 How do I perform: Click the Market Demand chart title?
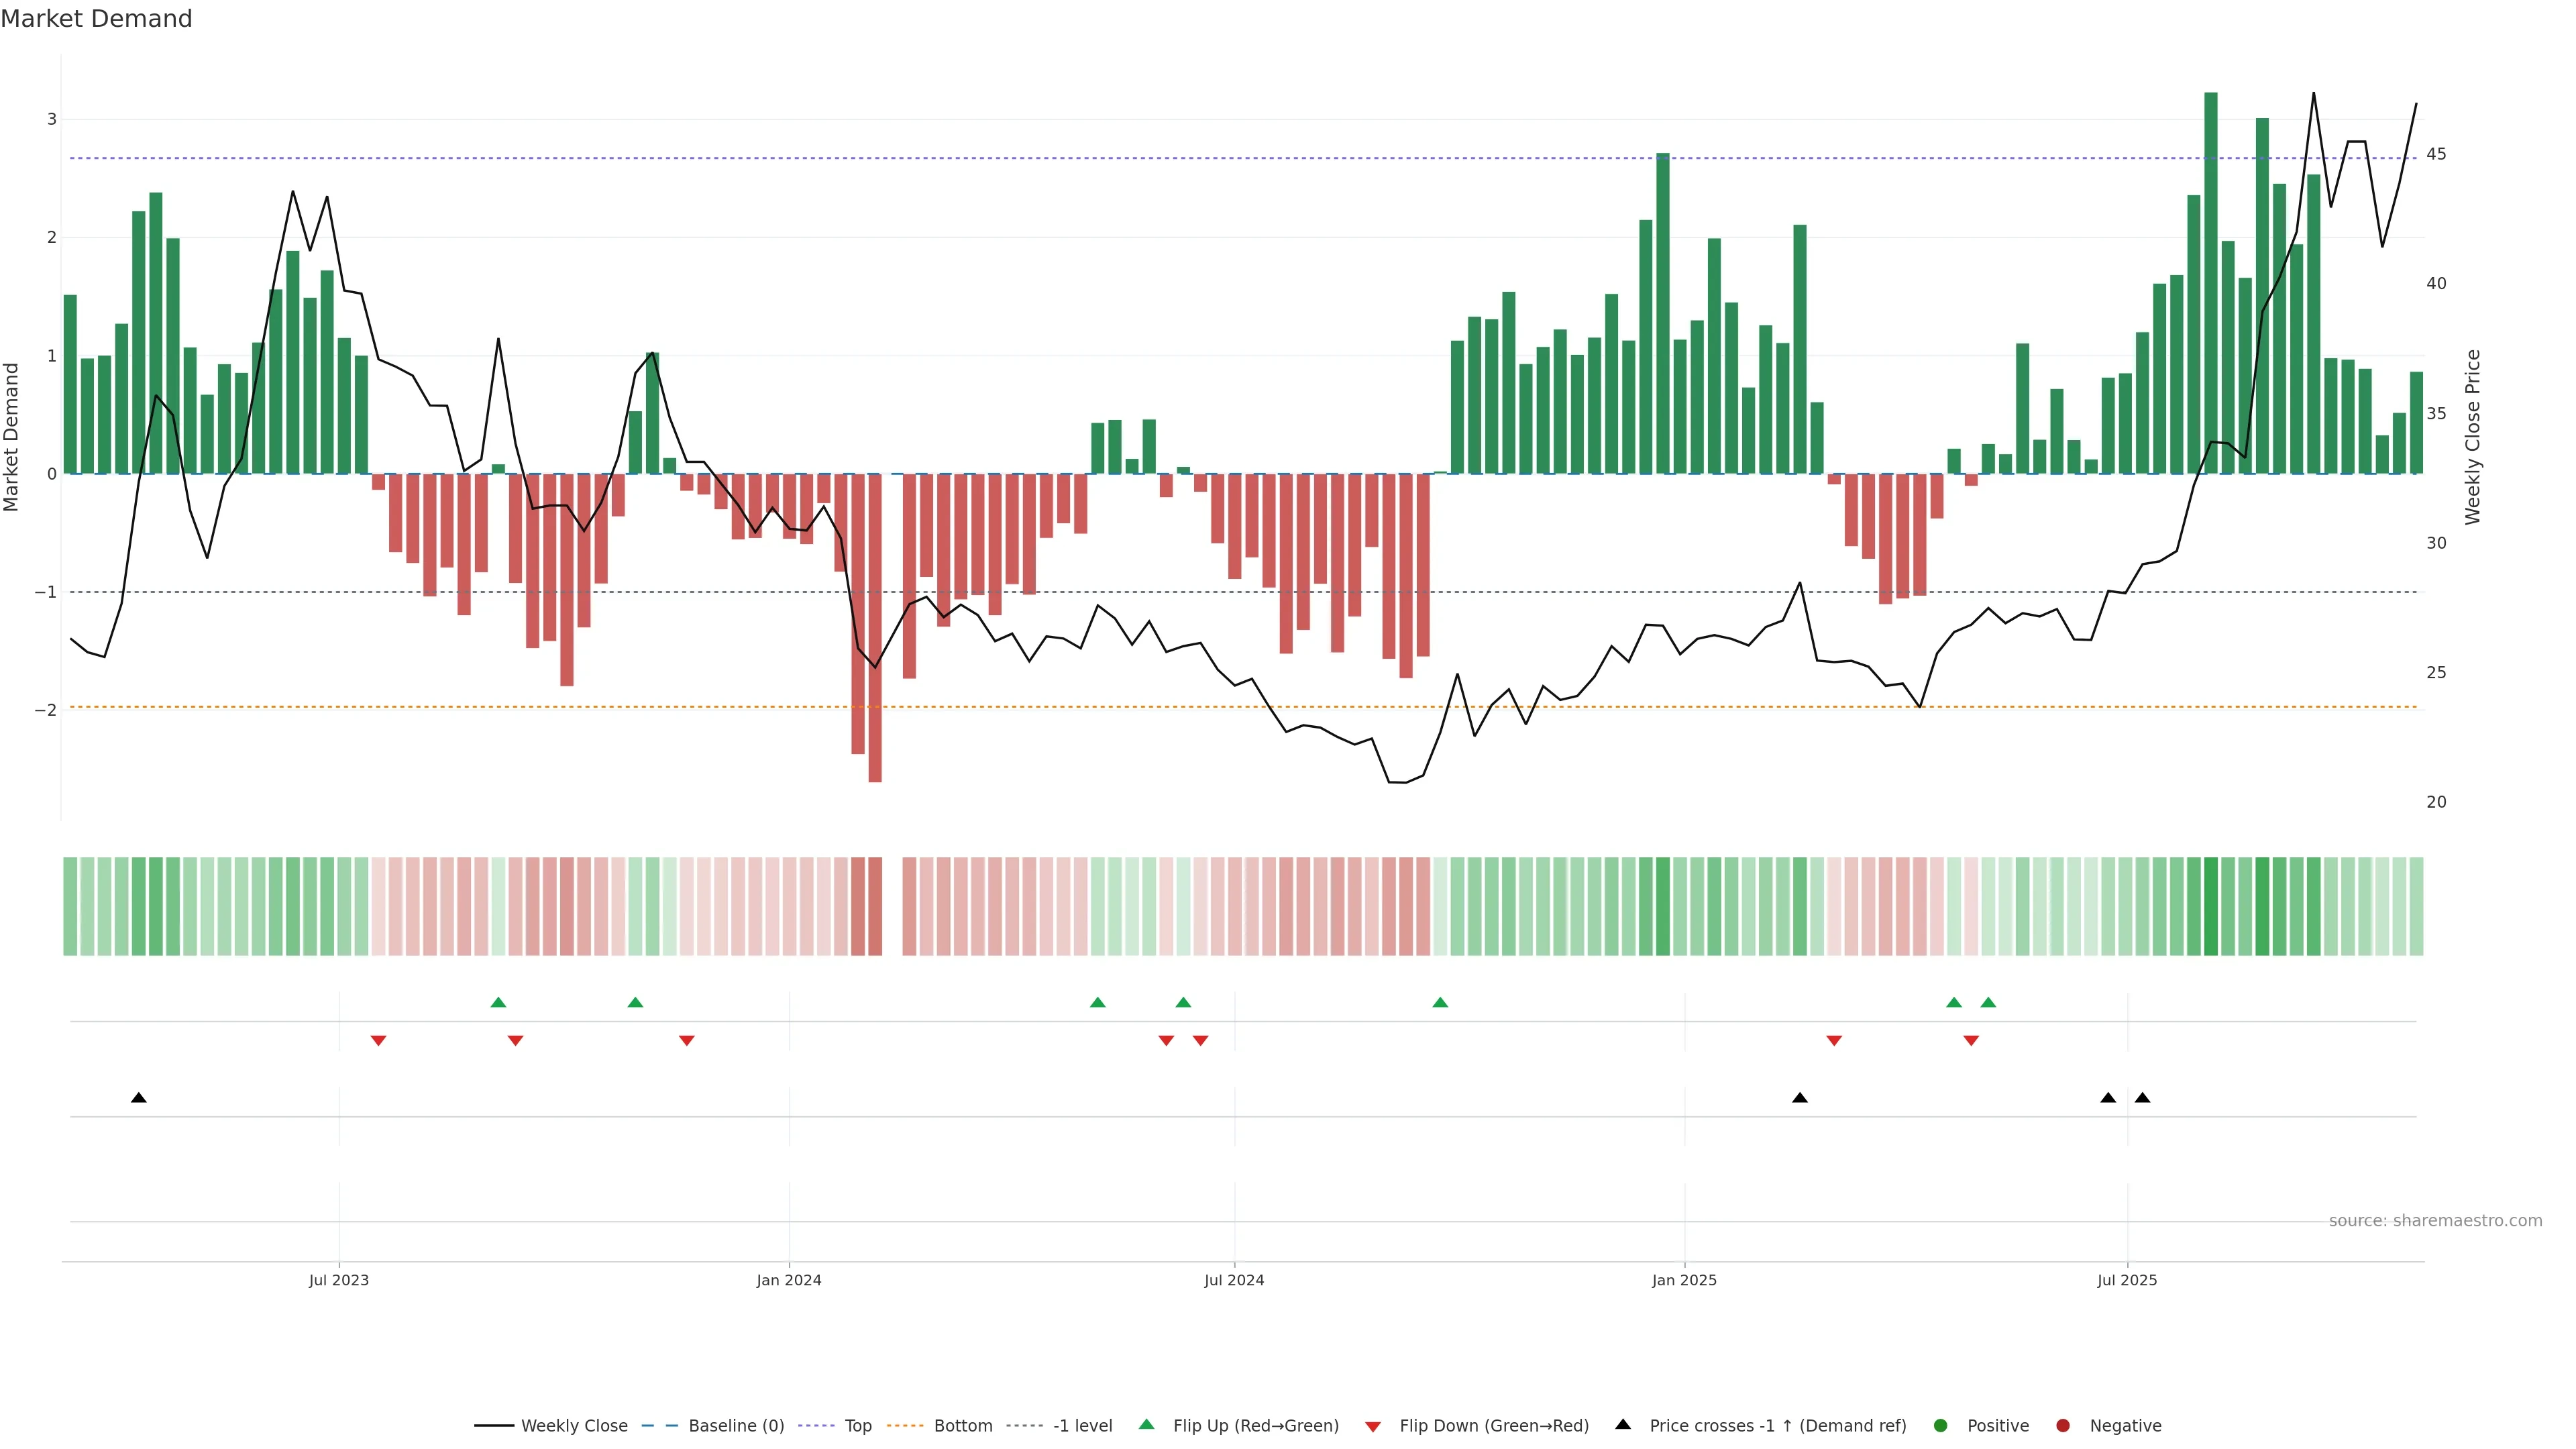[x=96, y=19]
